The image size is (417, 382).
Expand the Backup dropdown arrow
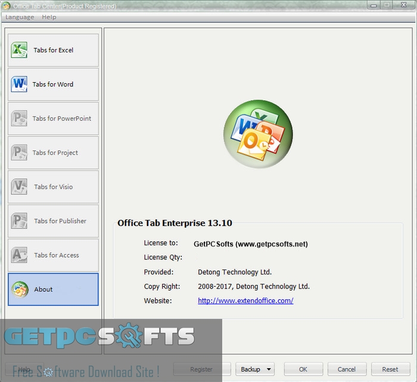(269, 370)
